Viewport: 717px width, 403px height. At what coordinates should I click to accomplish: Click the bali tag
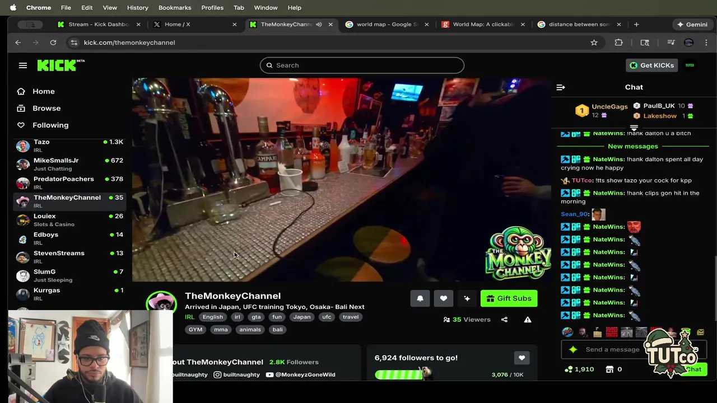pyautogui.click(x=277, y=330)
